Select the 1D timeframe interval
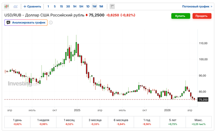Image resolution: width=217 pixels, height=133 pixels. click(x=88, y=6)
